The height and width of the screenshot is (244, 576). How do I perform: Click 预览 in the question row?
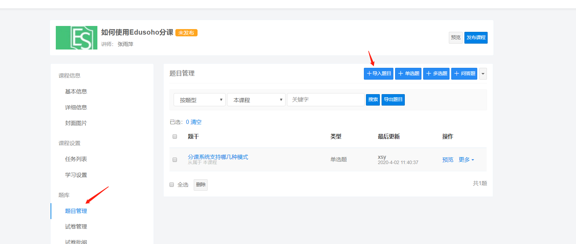click(448, 160)
